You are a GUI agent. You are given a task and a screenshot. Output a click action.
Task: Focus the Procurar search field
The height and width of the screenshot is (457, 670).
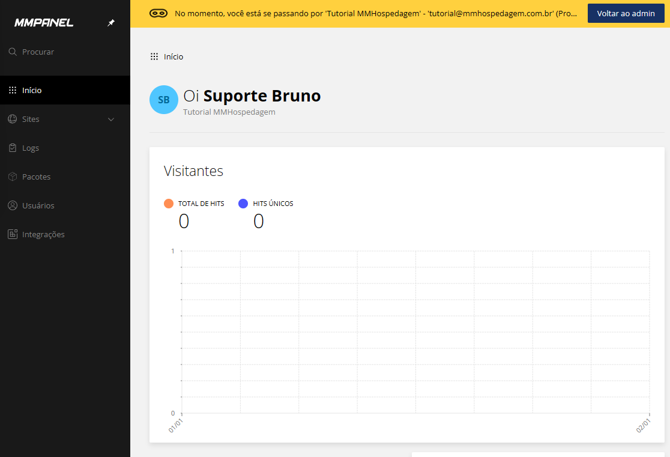point(65,52)
